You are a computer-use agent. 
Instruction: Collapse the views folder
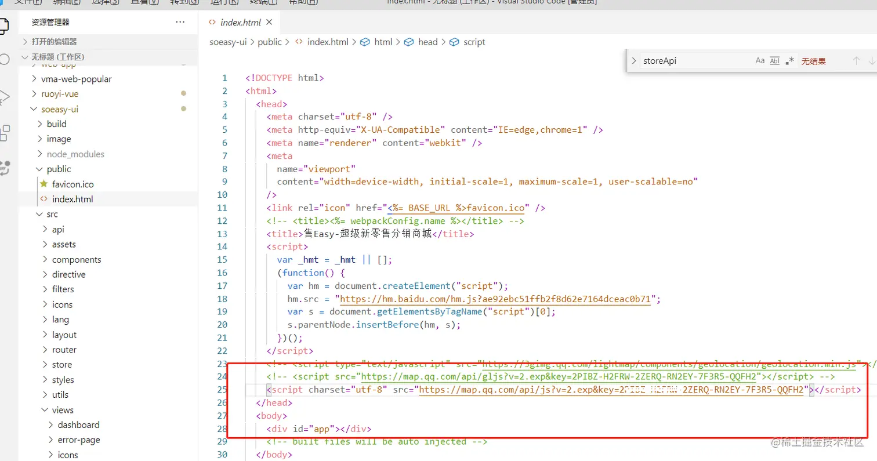point(45,410)
